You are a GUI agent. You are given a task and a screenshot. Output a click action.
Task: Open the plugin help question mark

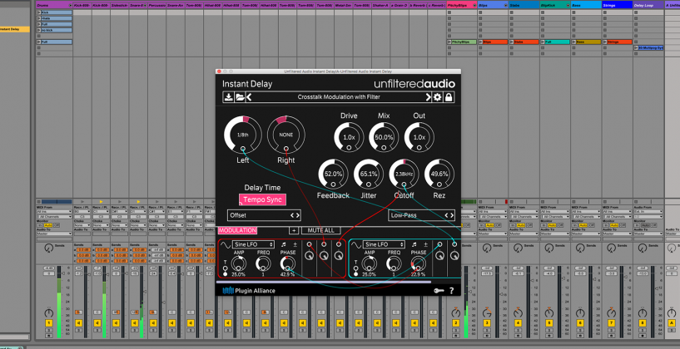point(451,291)
